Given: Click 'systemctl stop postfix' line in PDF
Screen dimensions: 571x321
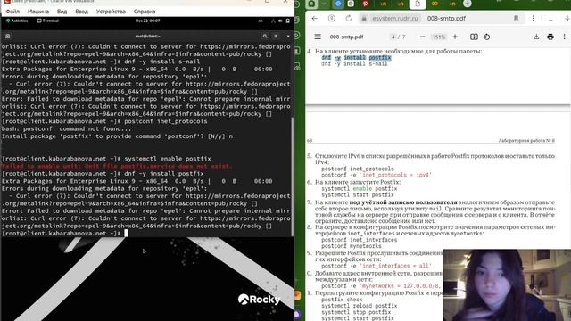Looking at the screenshot, I should 356,312.
